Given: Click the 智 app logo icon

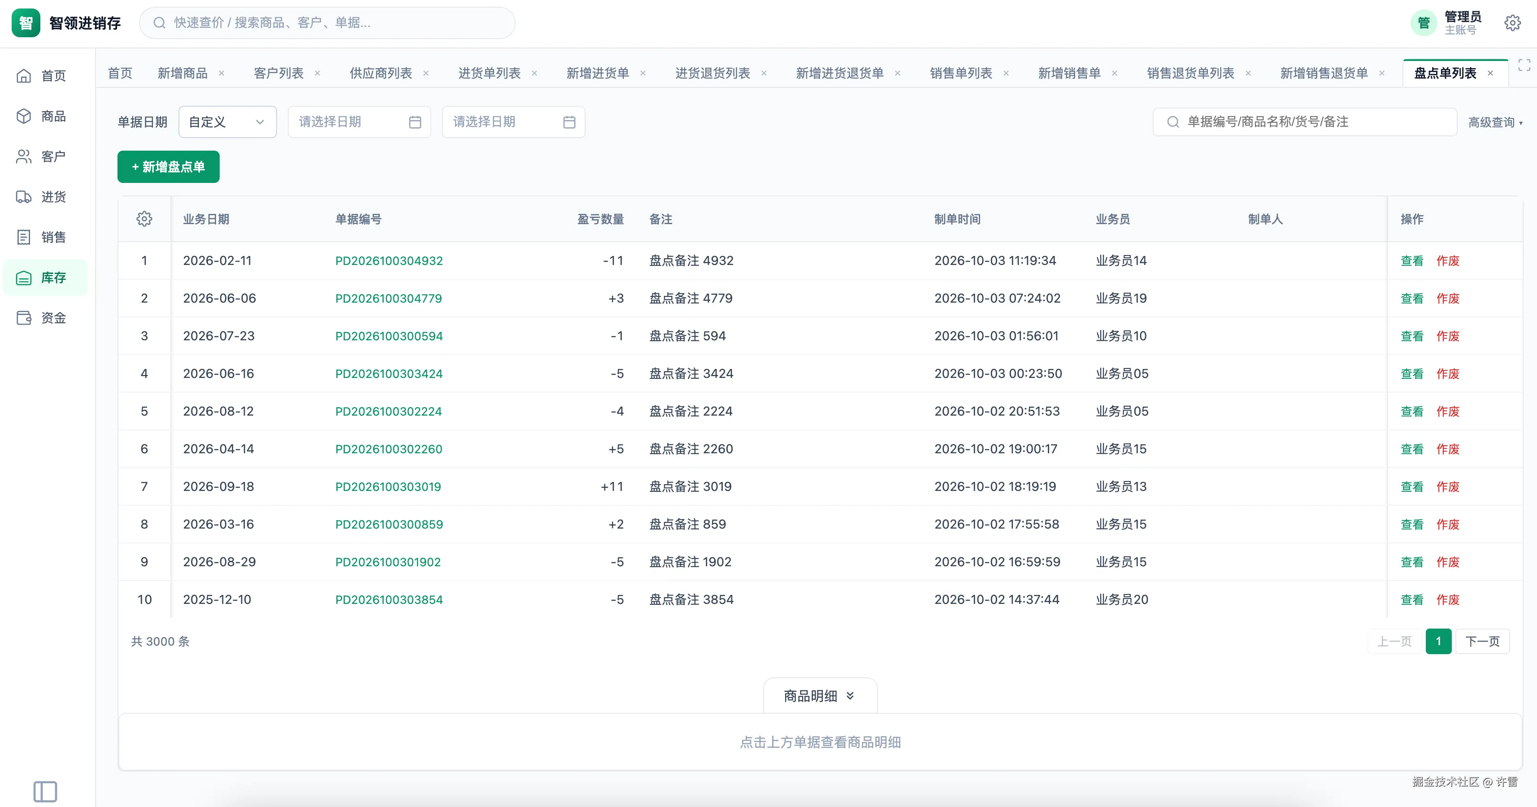Looking at the screenshot, I should tap(26, 23).
